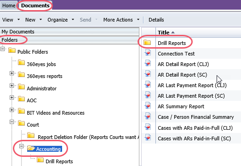This screenshot has height=166, width=241.
Task: Collapse the Public Folders tree node
Action: click(3, 49)
